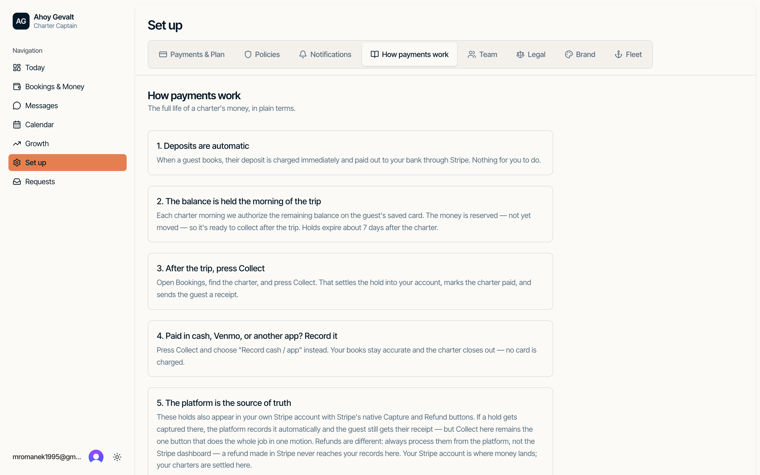Open the Legal tab with the scales icon
The image size is (760, 475).
pyautogui.click(x=531, y=54)
